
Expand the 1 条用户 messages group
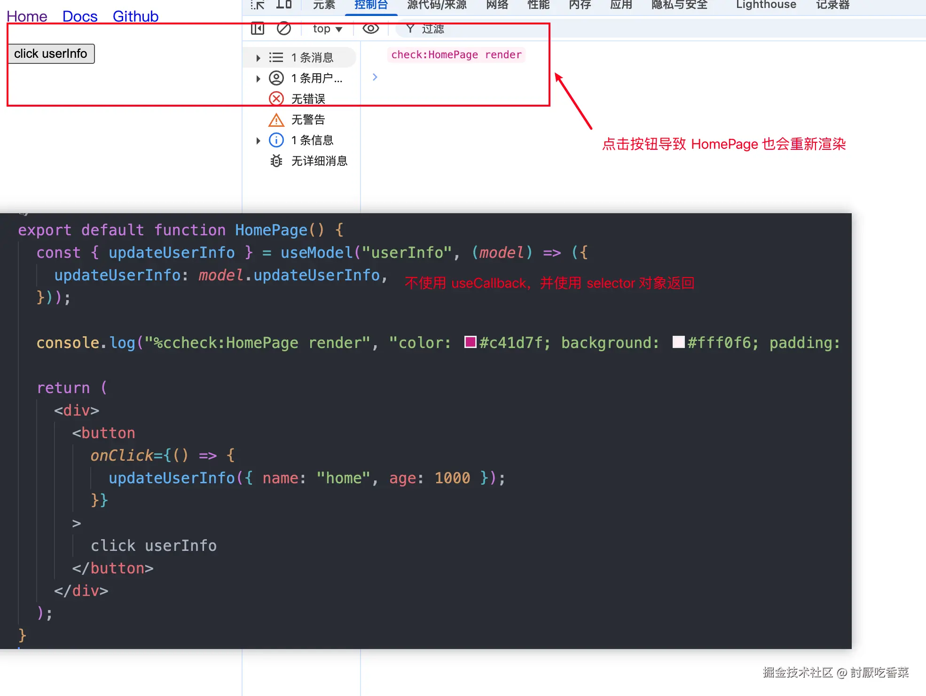[258, 78]
